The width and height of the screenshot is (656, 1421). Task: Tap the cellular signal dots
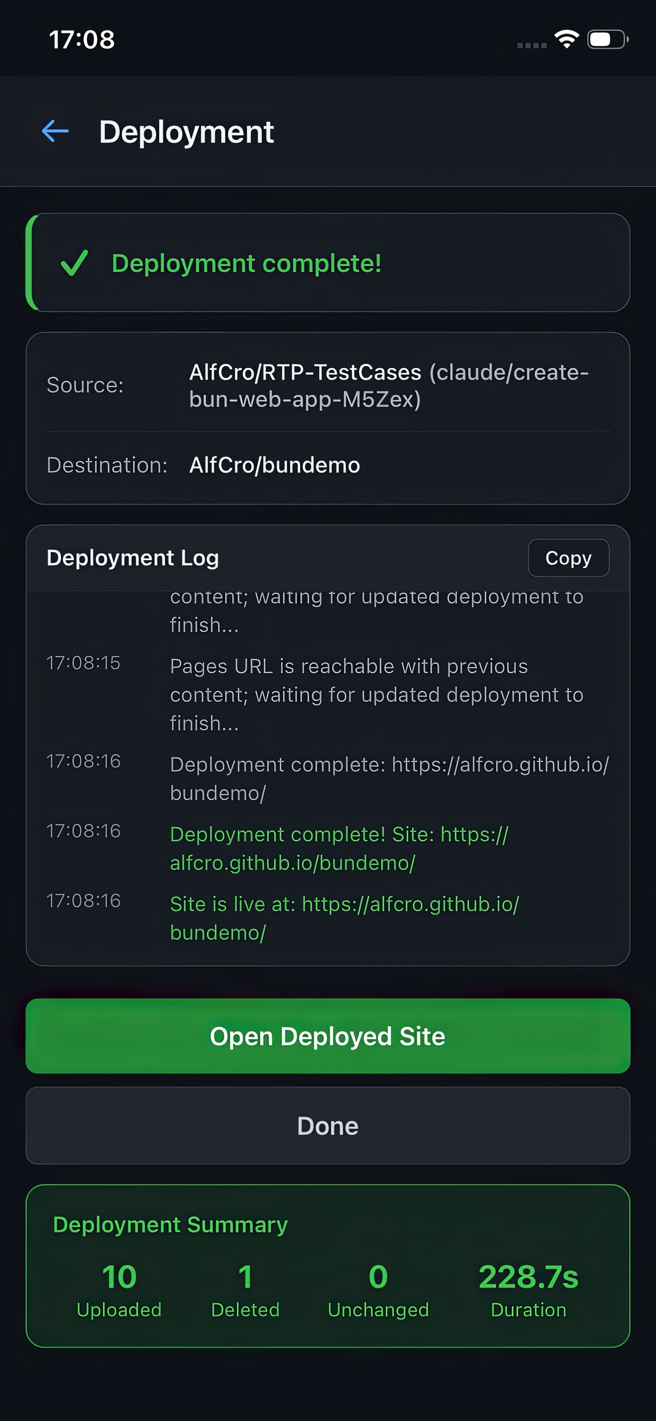tap(531, 45)
